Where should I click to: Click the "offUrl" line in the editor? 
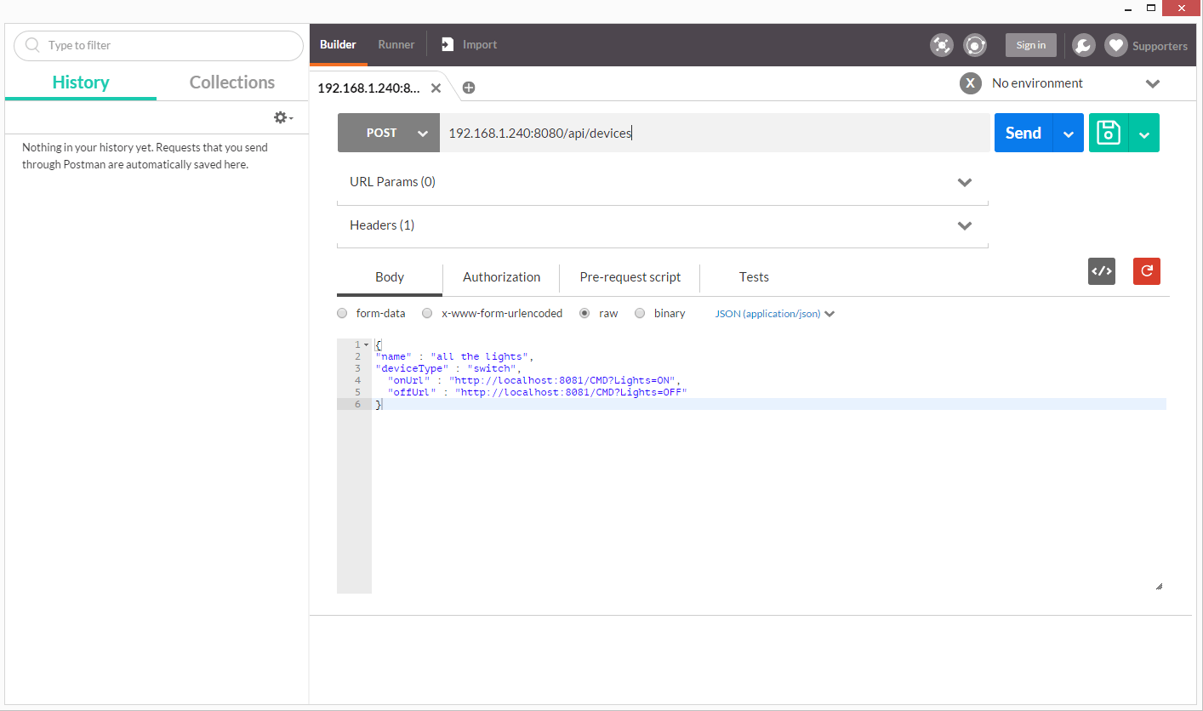pos(537,392)
